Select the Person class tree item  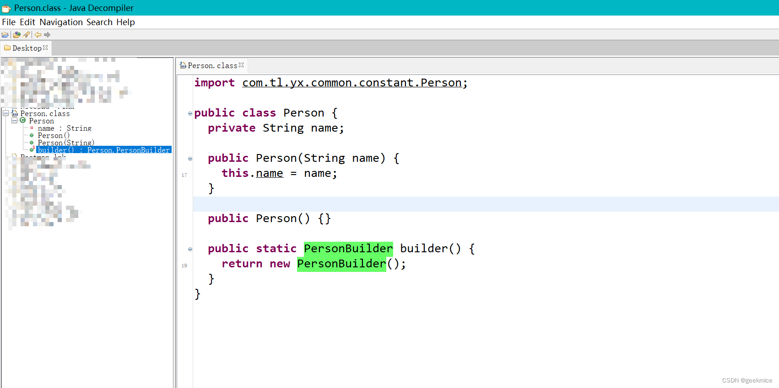click(x=41, y=121)
